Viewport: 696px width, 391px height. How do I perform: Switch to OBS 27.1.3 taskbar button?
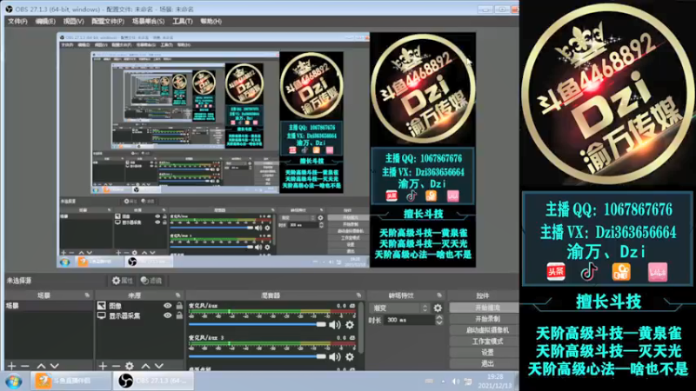coord(153,381)
